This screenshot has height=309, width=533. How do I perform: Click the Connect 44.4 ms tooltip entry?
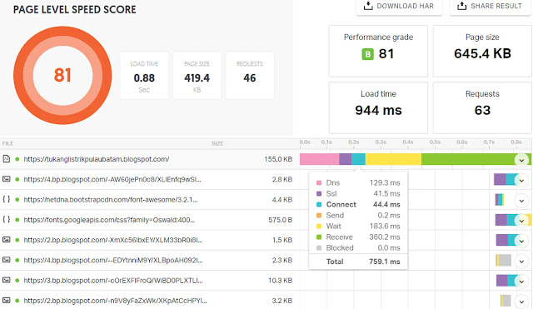pyautogui.click(x=358, y=205)
